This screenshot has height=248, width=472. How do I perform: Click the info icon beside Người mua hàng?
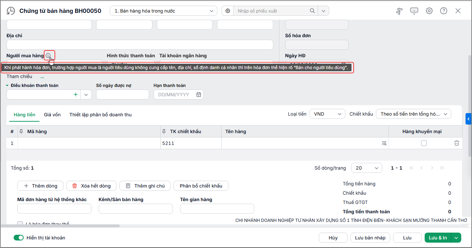(48, 55)
